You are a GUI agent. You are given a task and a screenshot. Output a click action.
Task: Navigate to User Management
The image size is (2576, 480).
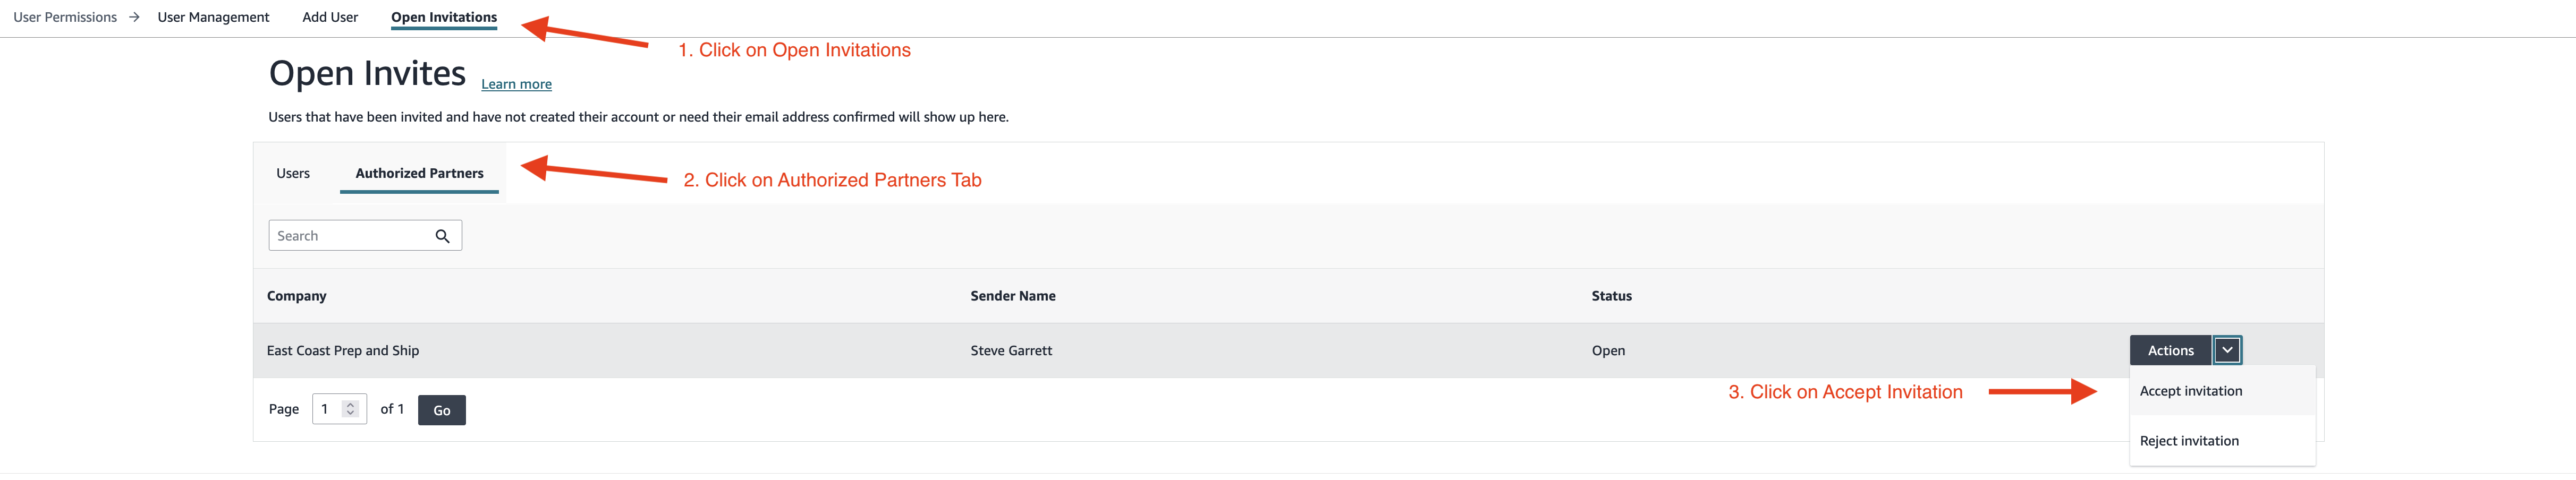(x=213, y=17)
